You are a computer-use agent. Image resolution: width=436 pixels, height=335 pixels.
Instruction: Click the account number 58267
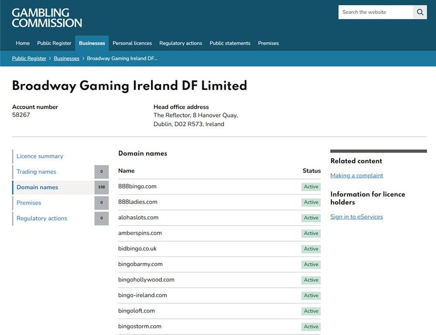coord(21,115)
